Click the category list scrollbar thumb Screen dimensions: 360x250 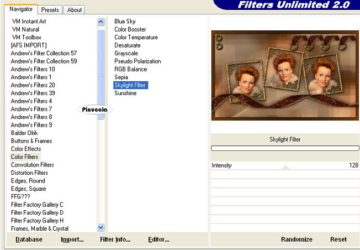pyautogui.click(x=101, y=74)
